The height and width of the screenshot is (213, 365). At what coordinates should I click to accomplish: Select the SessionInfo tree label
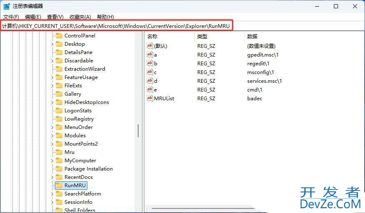78,202
